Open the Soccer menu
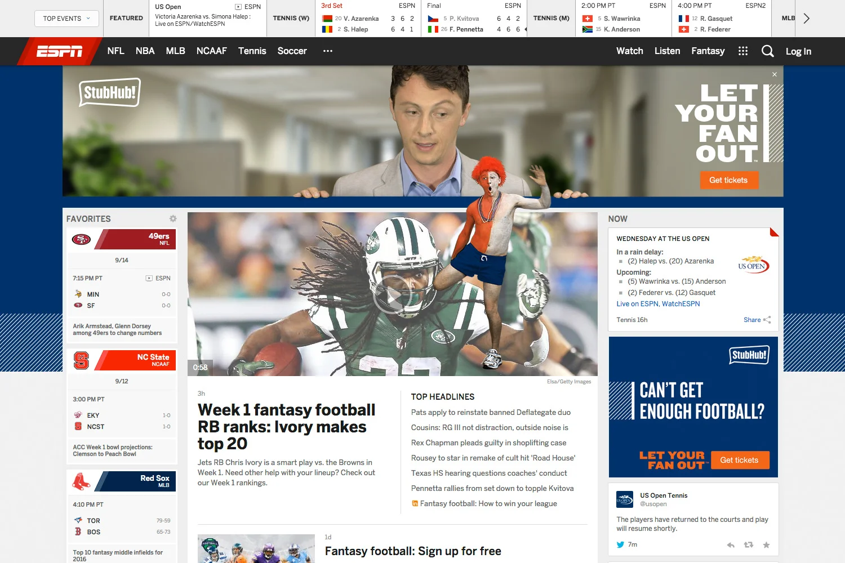 tap(292, 51)
